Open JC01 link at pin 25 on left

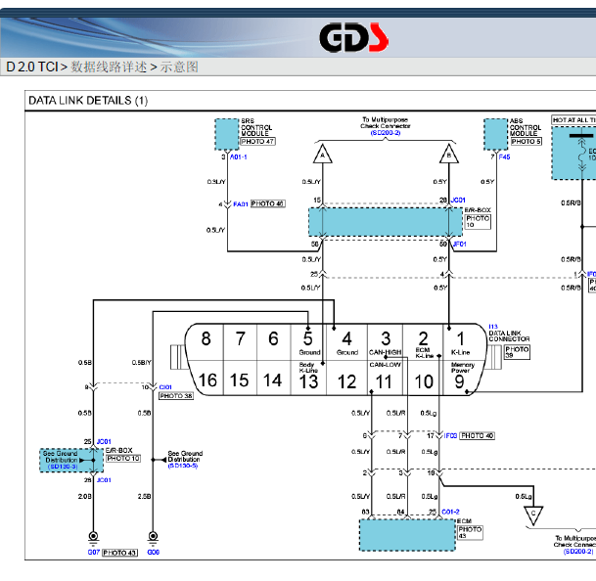(104, 441)
